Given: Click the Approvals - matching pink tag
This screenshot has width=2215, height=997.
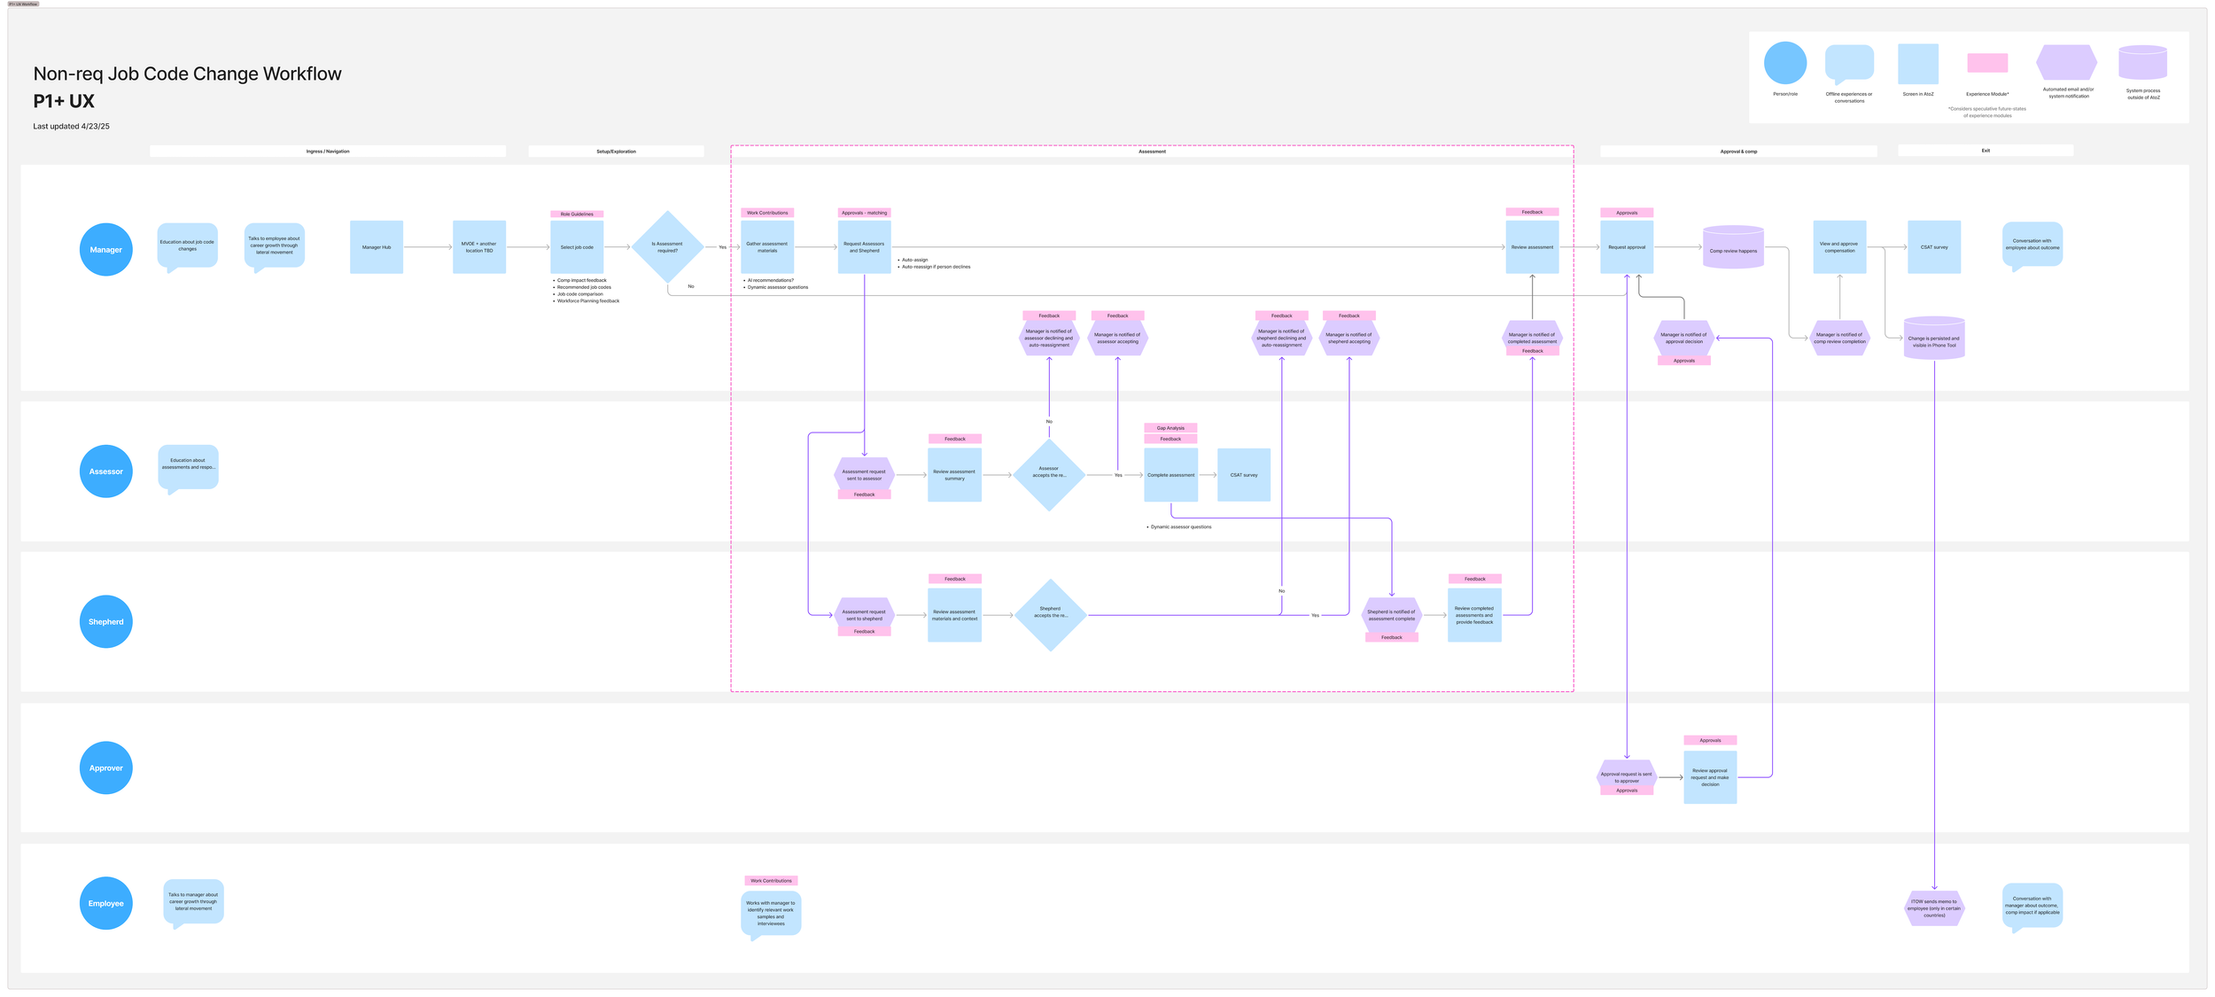Looking at the screenshot, I should click(x=864, y=213).
